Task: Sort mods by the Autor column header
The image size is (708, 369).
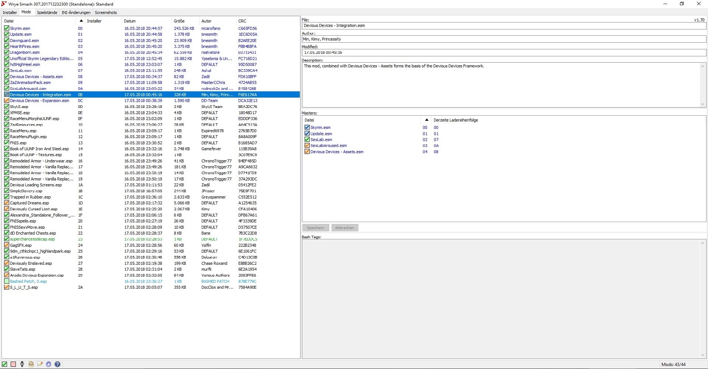Action: (x=218, y=21)
